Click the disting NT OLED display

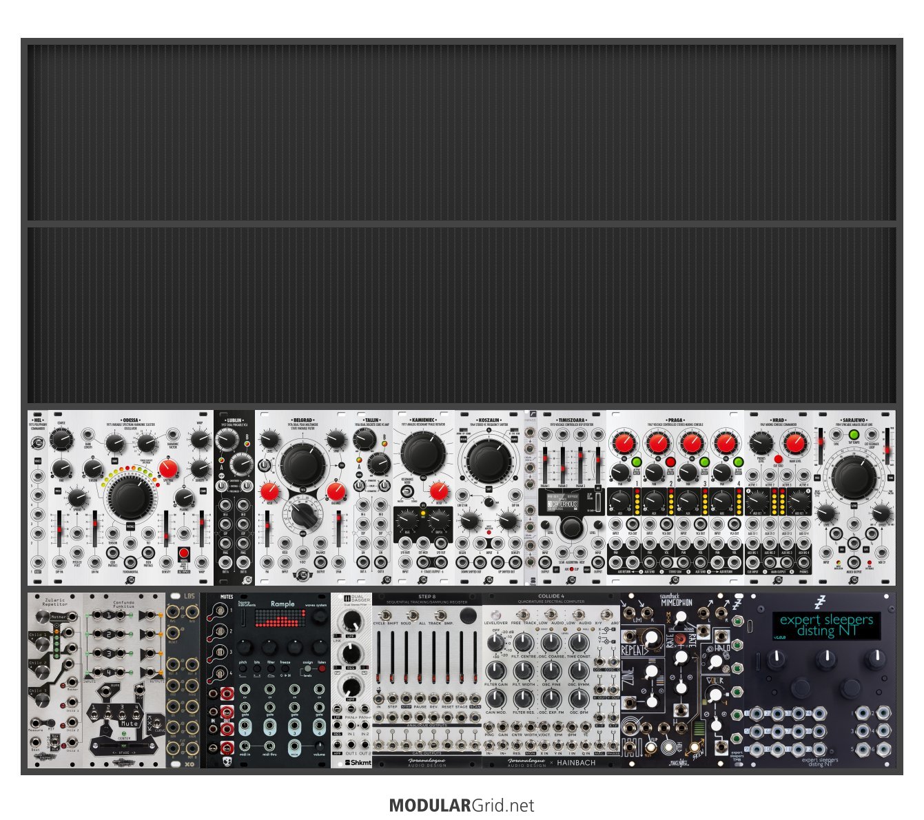(825, 626)
